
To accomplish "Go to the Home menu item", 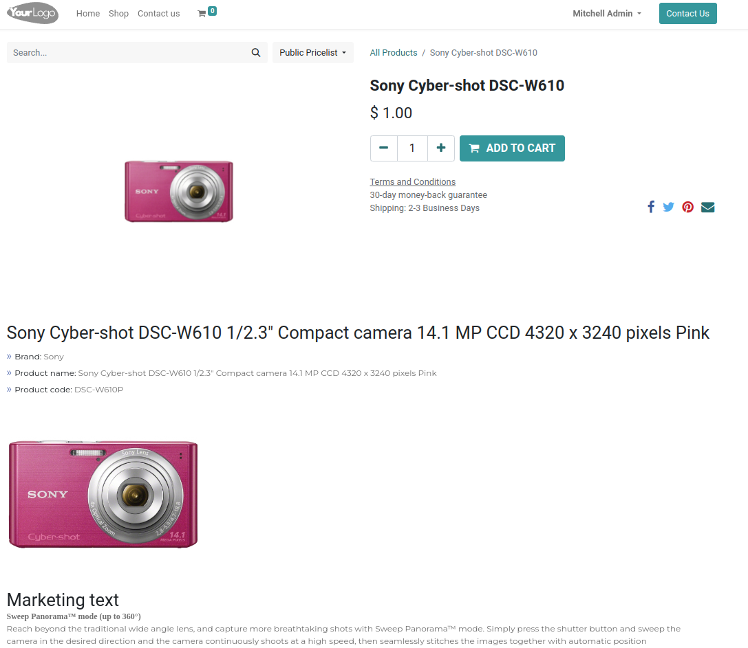I will pos(88,14).
